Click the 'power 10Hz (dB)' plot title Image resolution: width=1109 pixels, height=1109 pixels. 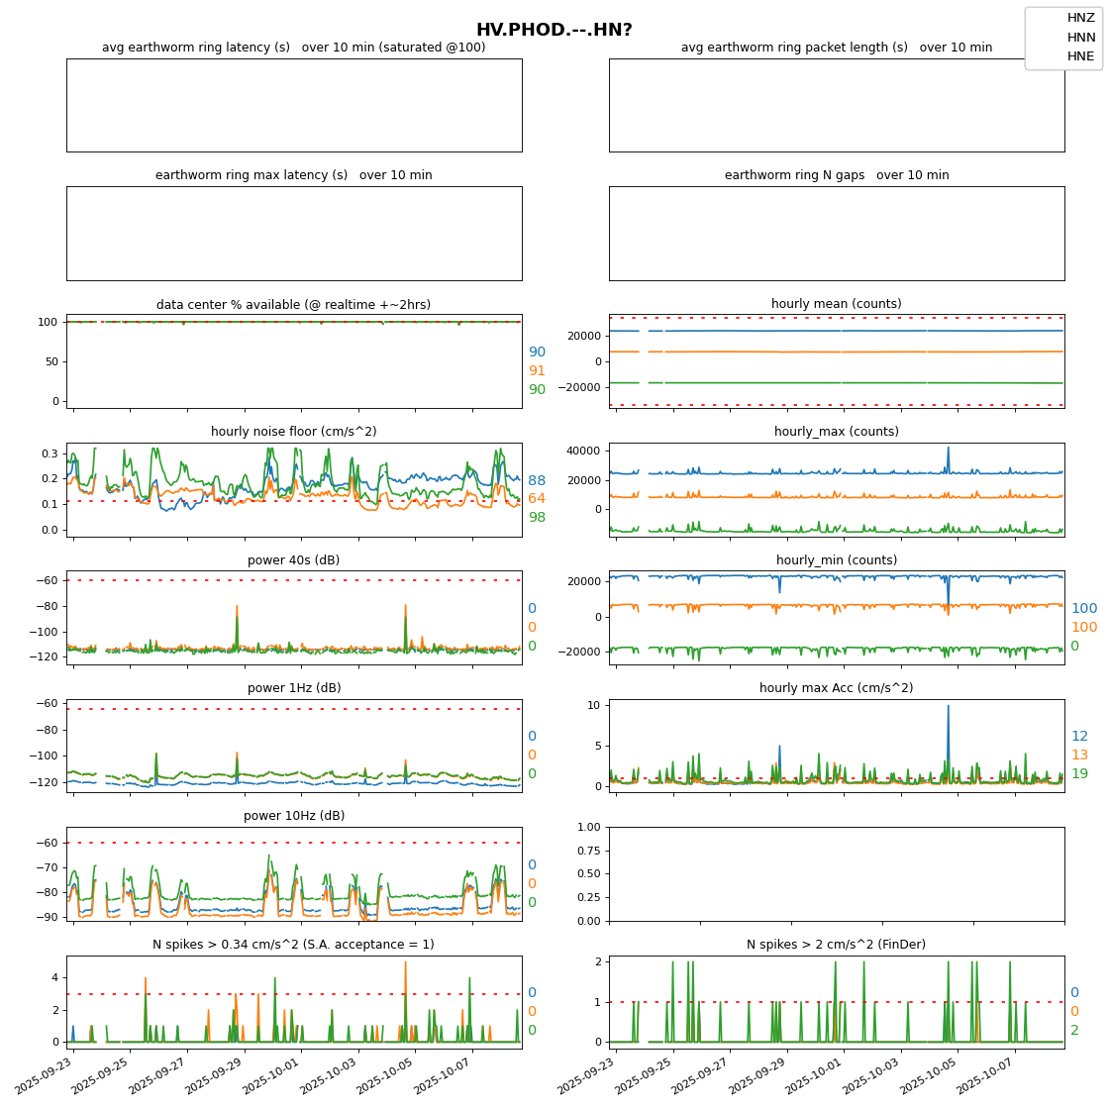(293, 816)
